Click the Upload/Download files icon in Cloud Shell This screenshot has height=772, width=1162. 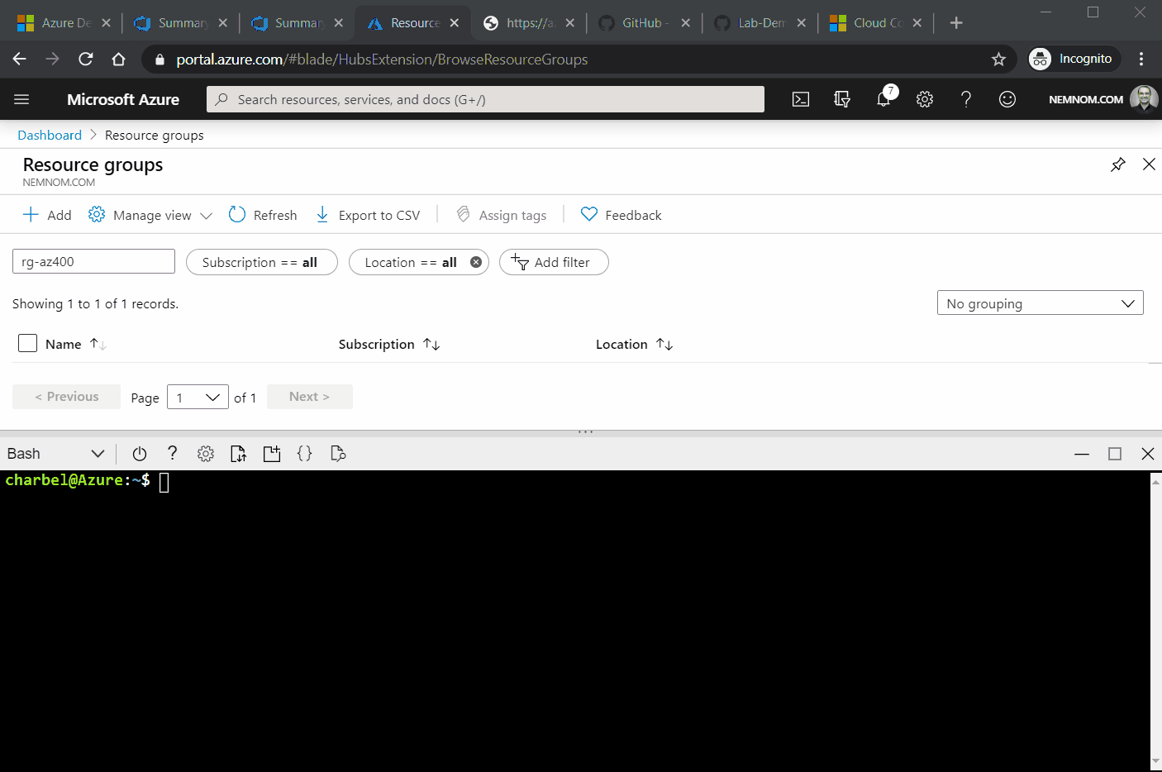tap(239, 454)
